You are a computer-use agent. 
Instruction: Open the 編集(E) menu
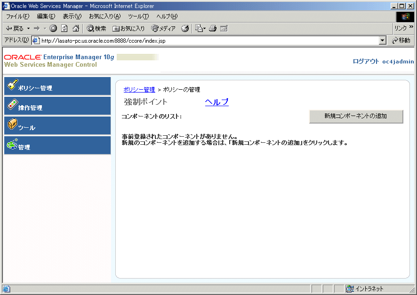46,16
